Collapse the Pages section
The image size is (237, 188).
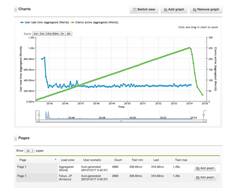(16, 138)
